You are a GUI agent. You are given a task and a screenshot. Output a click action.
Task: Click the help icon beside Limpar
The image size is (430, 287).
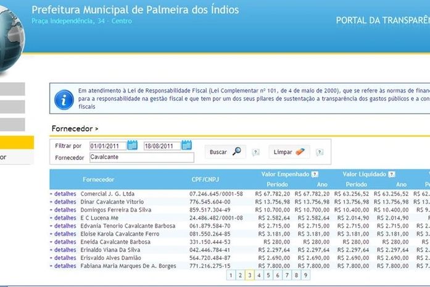(x=320, y=152)
